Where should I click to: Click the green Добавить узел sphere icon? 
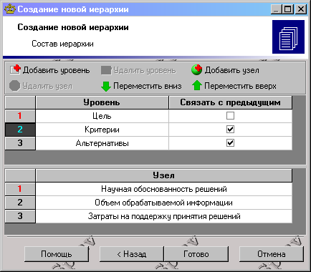point(197,70)
